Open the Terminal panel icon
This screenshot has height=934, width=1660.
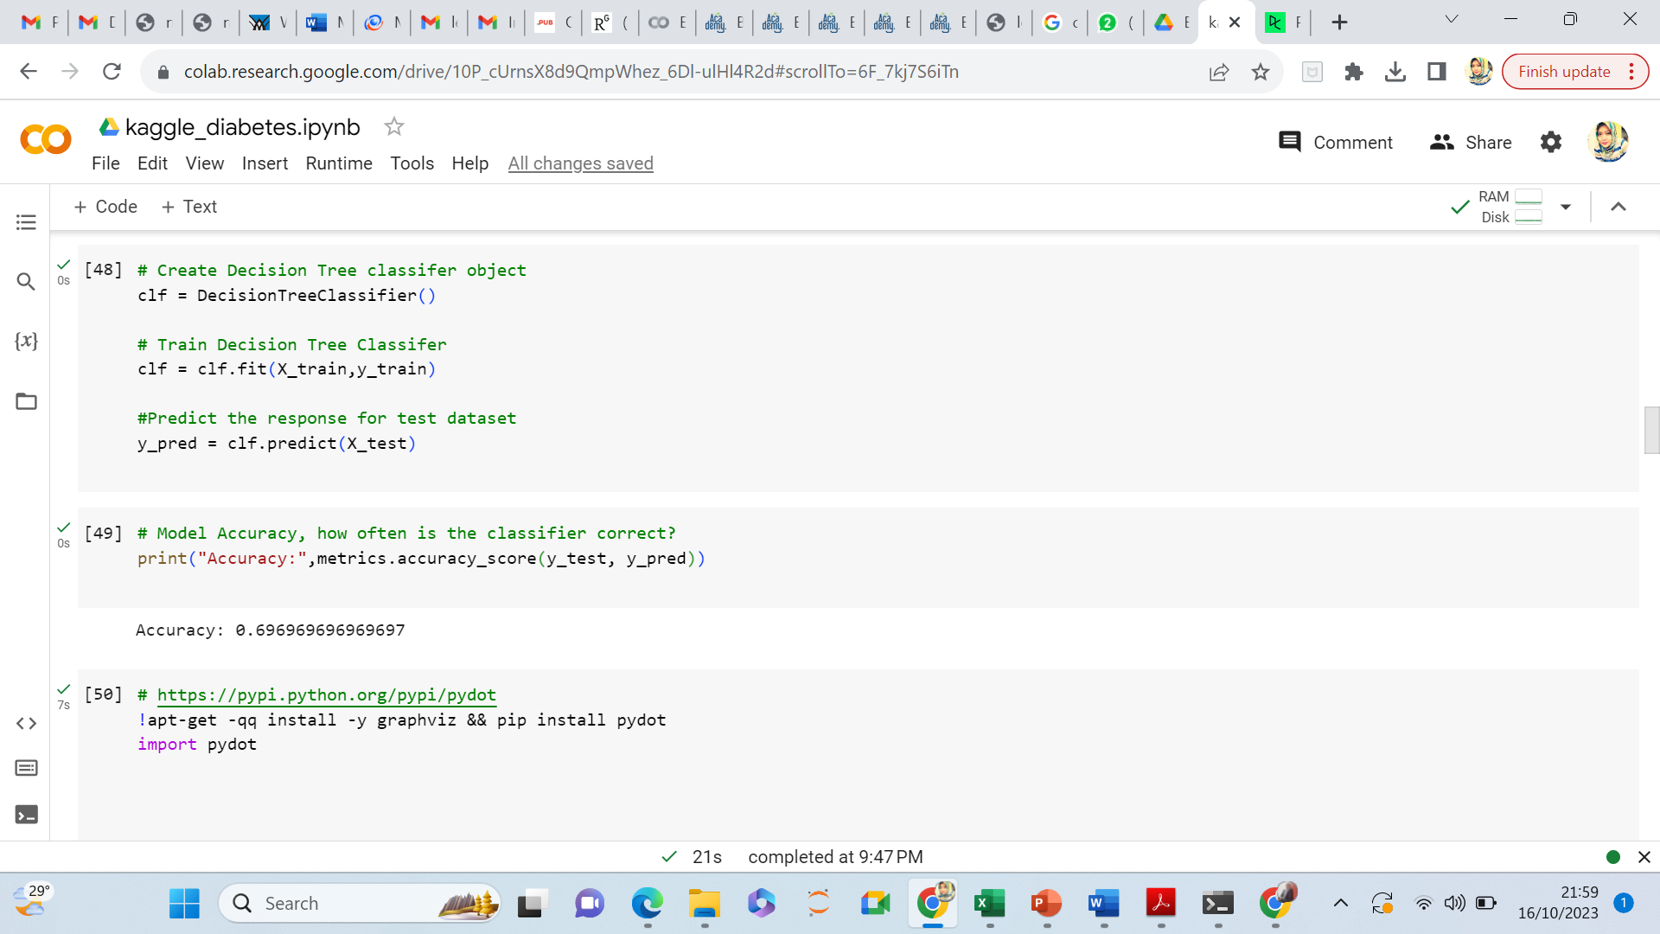tap(26, 815)
